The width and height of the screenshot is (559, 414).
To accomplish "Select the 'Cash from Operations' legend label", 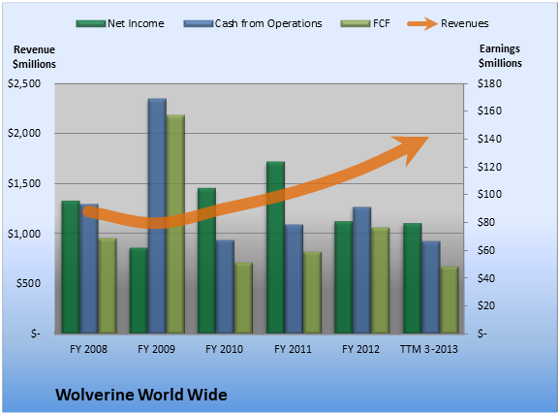I will 268,23.
